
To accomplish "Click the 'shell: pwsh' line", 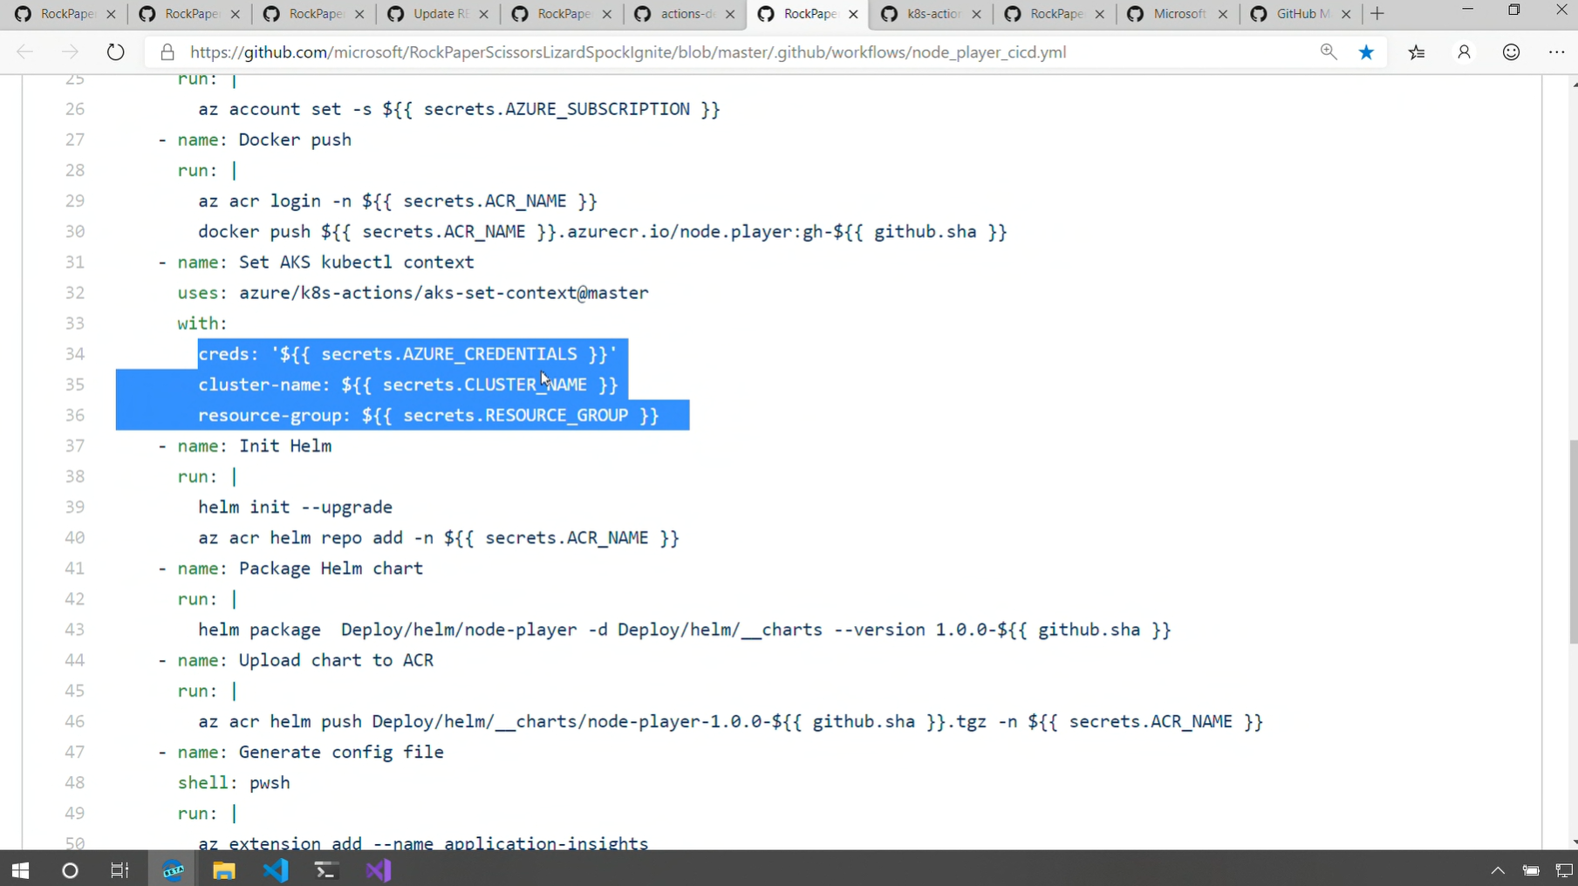I will point(234,782).
